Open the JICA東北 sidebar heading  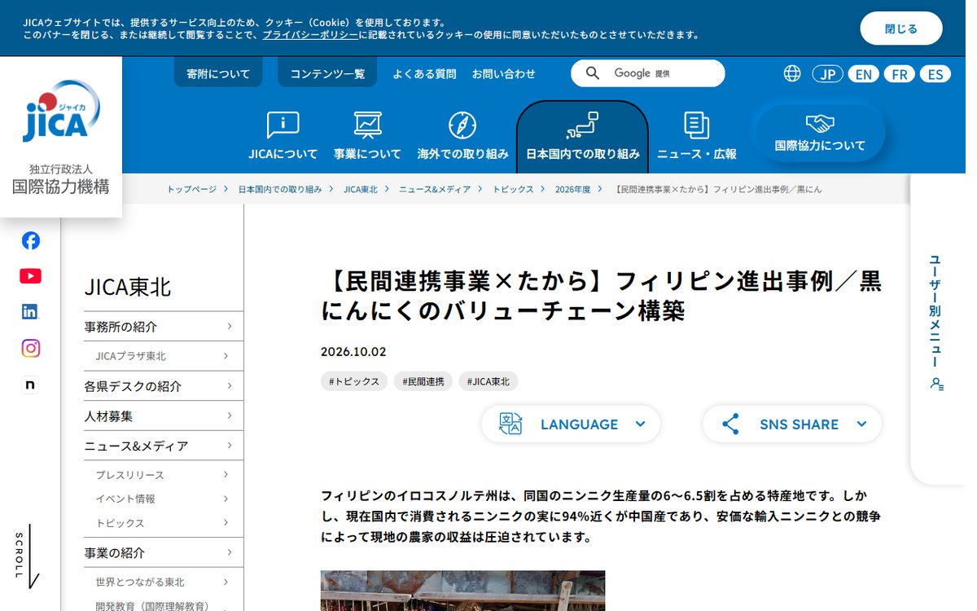[x=128, y=287]
